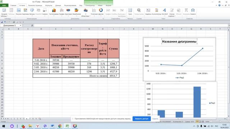Click the Ряд1 legend of line chart

pos(180,78)
